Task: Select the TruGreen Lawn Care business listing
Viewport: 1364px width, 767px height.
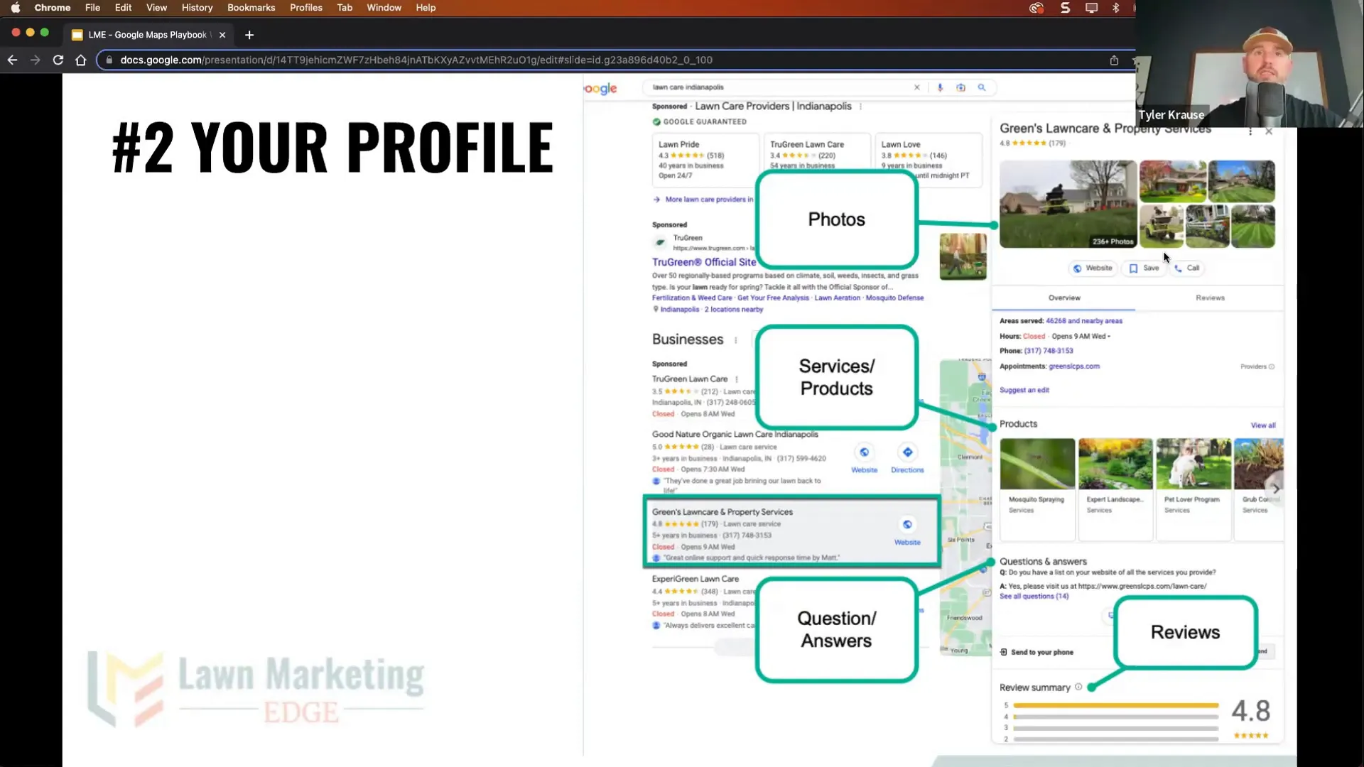Action: point(690,379)
